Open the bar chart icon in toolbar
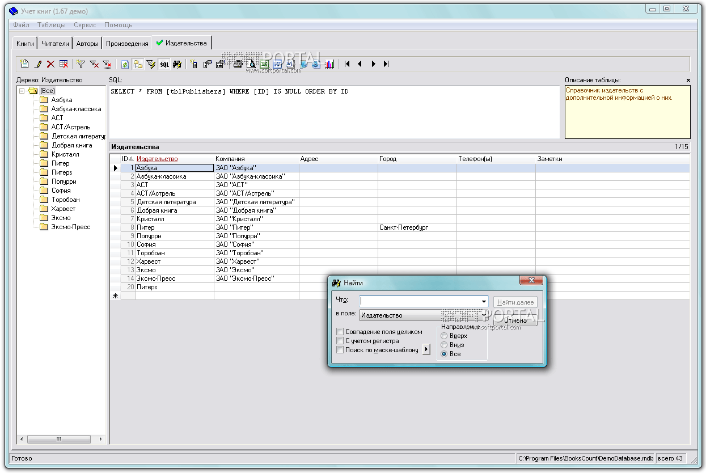Viewport: 706px width, 473px height. [329, 64]
